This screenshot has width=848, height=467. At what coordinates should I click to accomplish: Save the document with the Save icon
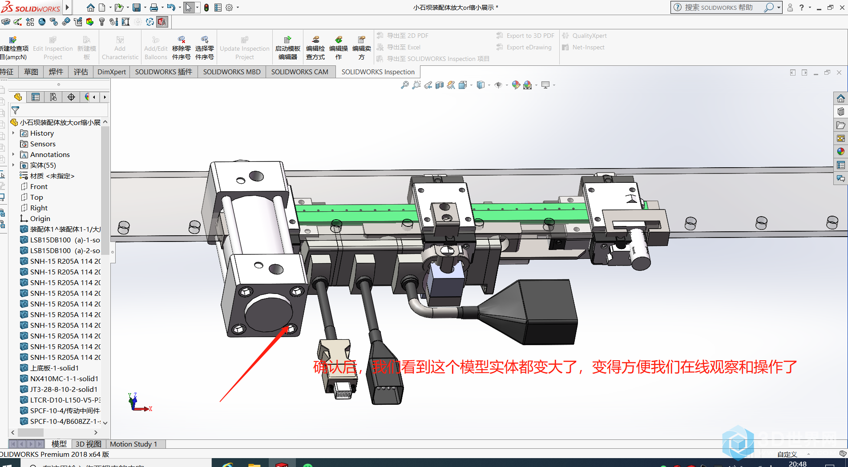pyautogui.click(x=137, y=8)
